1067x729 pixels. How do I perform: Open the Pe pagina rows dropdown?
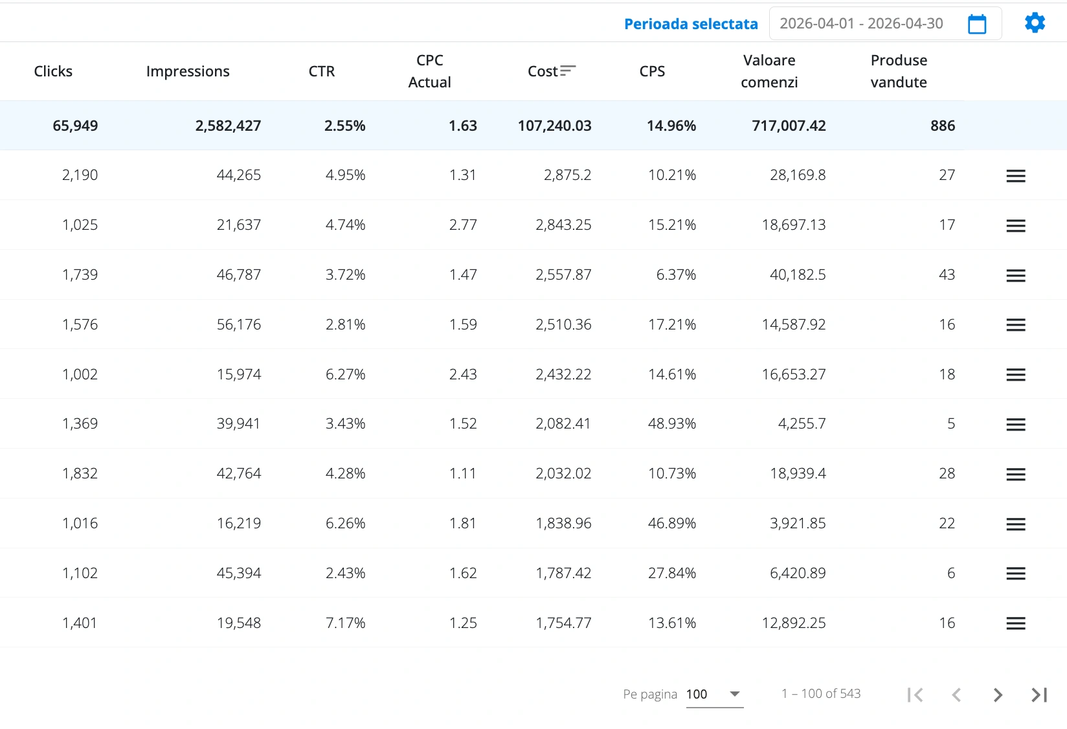point(714,695)
